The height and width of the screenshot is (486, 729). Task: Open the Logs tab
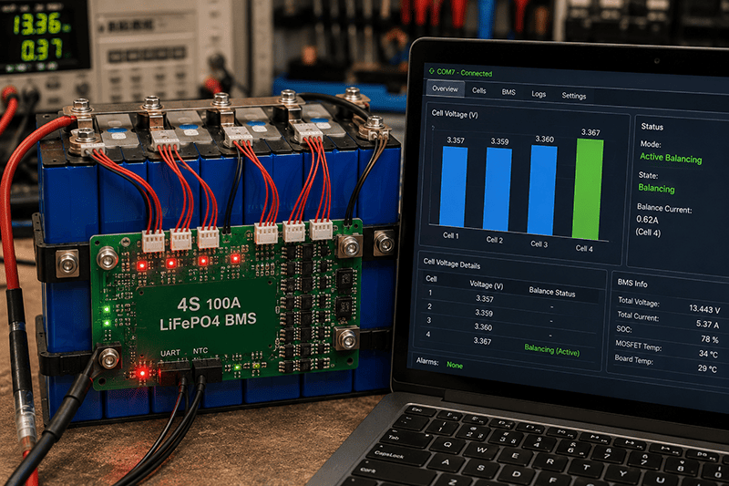coord(539,94)
